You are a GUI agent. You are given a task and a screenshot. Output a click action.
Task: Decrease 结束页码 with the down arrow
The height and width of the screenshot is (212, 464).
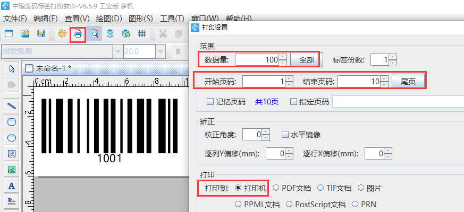point(384,84)
